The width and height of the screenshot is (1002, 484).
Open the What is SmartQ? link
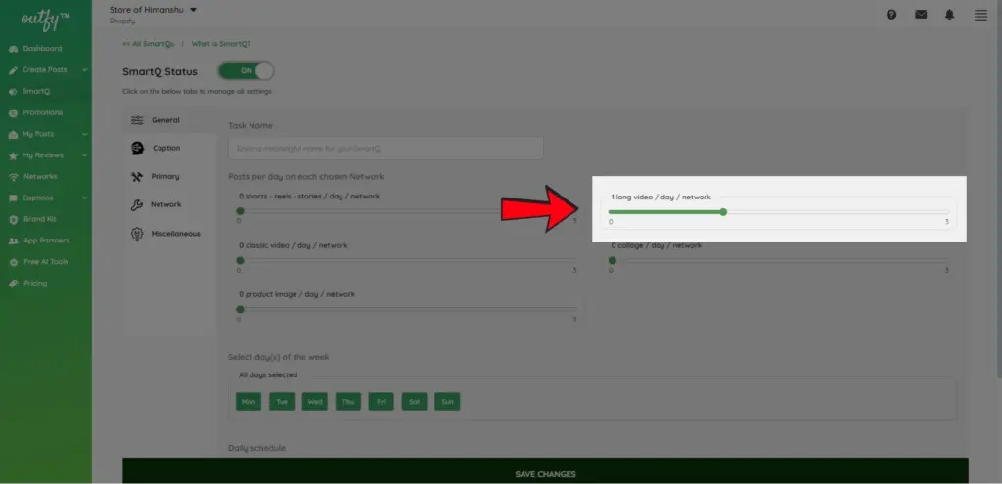(x=220, y=44)
